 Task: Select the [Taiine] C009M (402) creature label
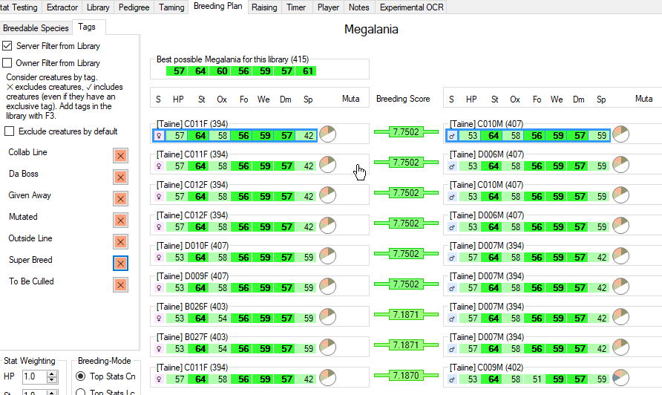(x=486, y=367)
